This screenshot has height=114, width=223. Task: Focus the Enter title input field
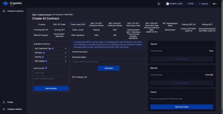51,73
